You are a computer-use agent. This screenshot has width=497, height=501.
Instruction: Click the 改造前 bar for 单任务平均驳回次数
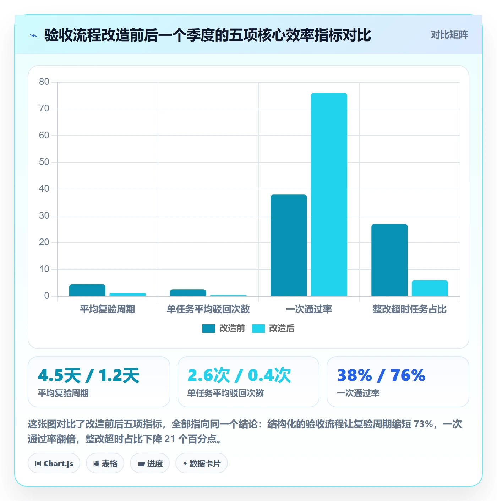coord(188,293)
